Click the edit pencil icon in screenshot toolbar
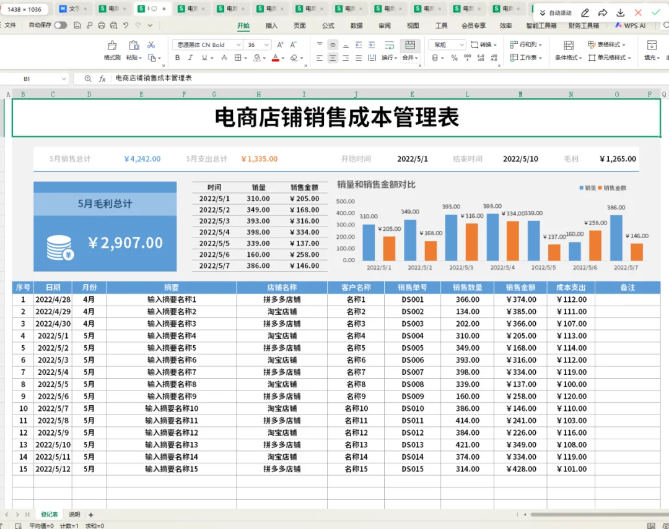Image resolution: width=669 pixels, height=529 pixels. click(585, 13)
